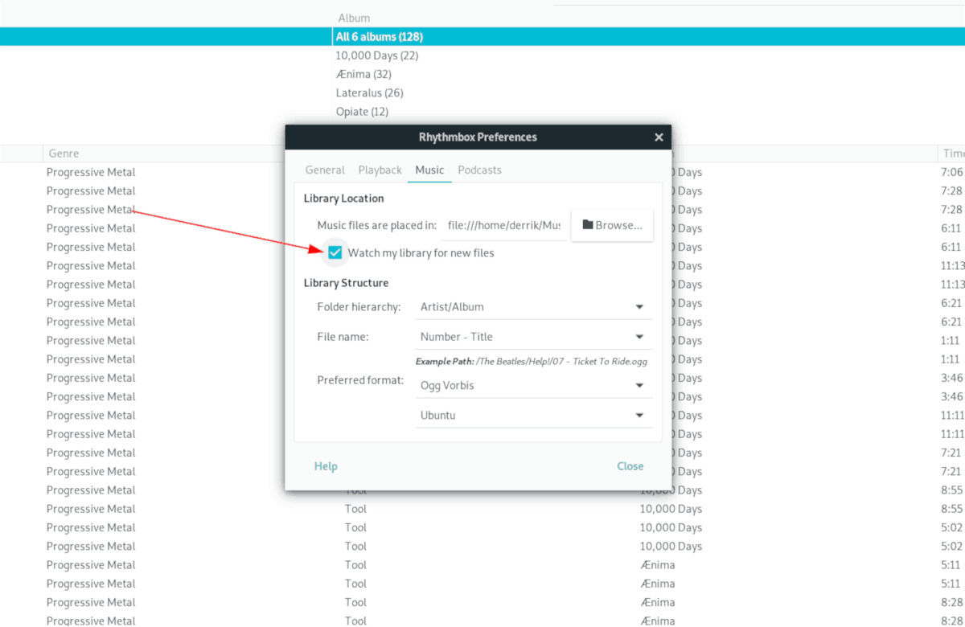Viewport: 965px width, 627px height.
Task: Open the Preferred format Ogg Vorbis dropdown
Action: click(533, 385)
